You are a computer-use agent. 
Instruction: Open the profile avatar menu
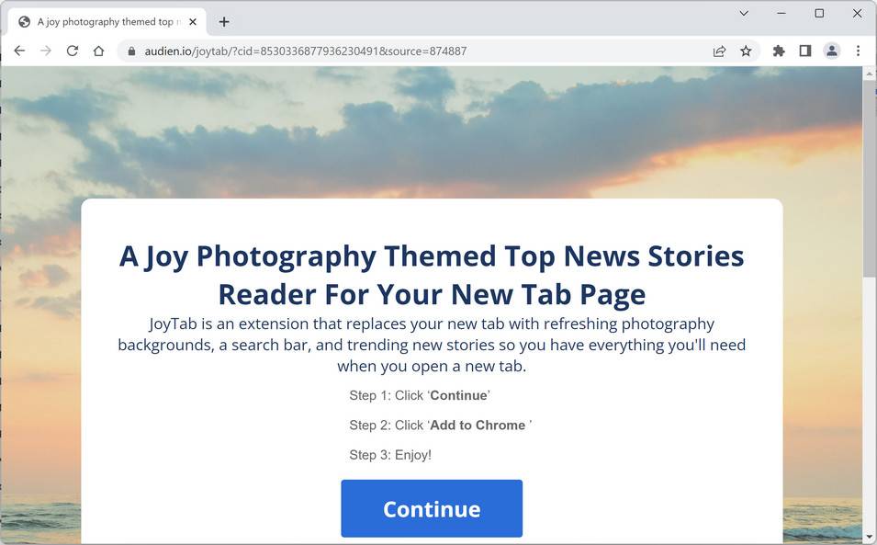click(832, 51)
